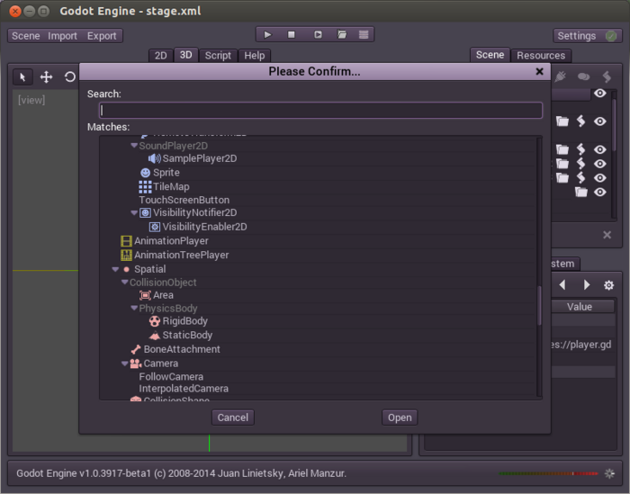The height and width of the screenshot is (494, 630).
Task: Activate the Select mode arrow tool
Action: (22, 76)
